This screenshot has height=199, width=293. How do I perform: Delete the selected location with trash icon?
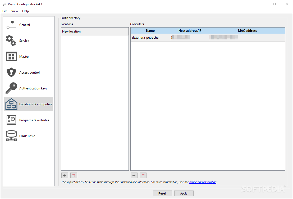74,175
